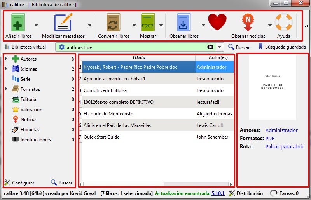This screenshot has height=200, width=311.
Task: Expand the Formatos tree category
Action: click(x=6, y=89)
